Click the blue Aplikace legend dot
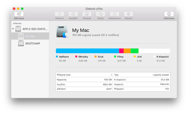Screen dimensions: 188x114 coord(57,57)
